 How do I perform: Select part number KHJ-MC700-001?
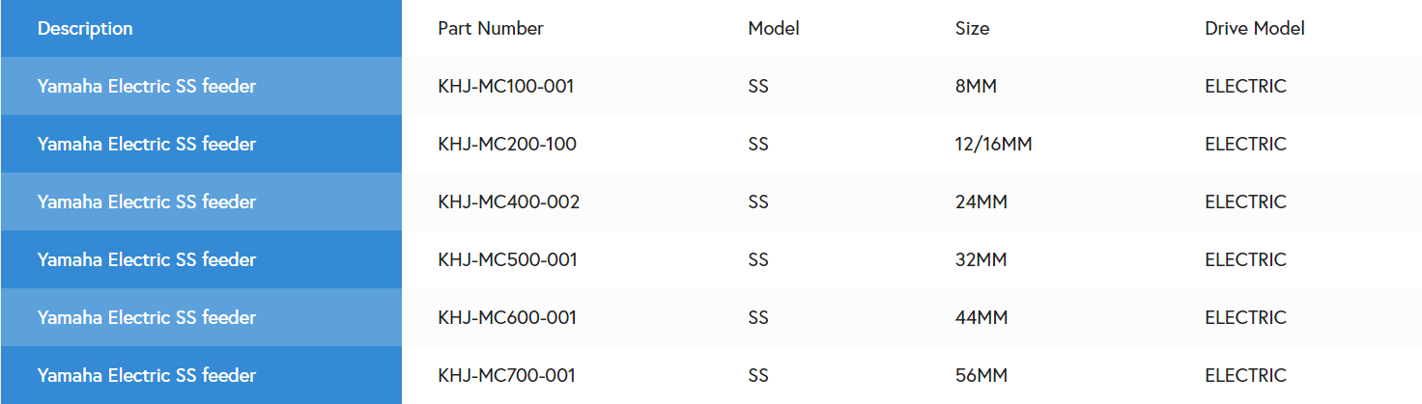click(506, 376)
